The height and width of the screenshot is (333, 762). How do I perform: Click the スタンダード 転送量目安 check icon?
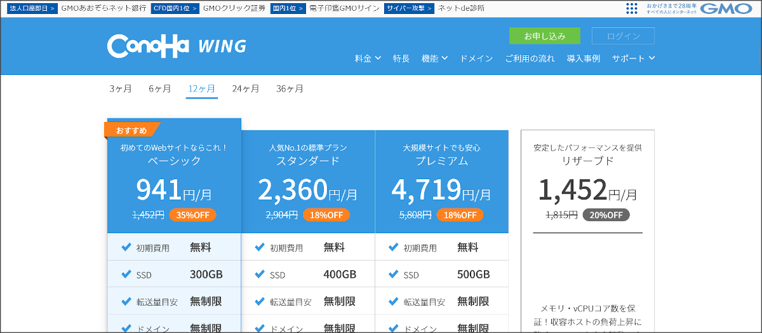coord(260,301)
